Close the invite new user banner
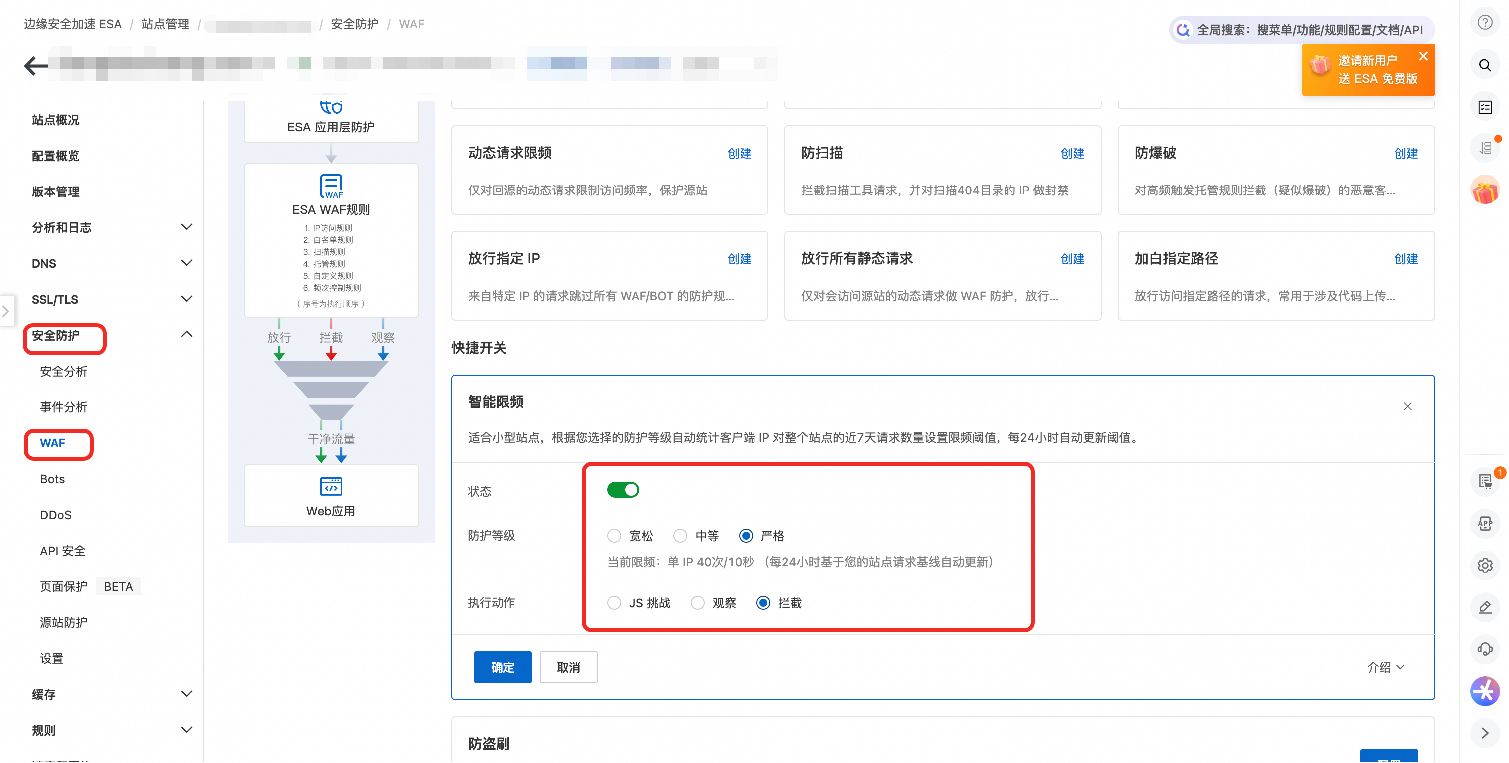 (1423, 56)
